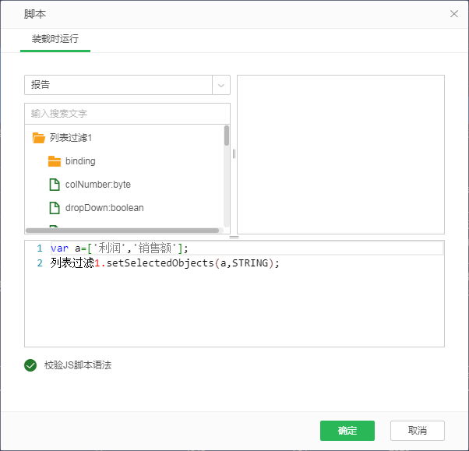
Task: Cancel with the 取消 button
Action: point(418,431)
